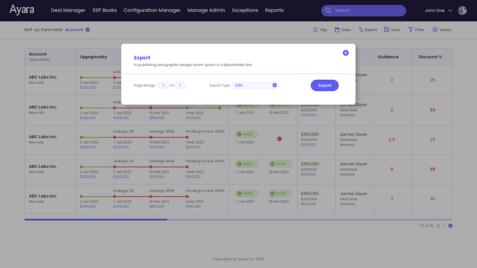Viewport: 477px width, 268px height.
Task: Click the Flip toolbar icon
Action: tap(316, 30)
